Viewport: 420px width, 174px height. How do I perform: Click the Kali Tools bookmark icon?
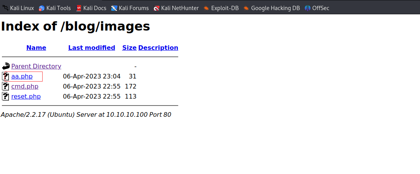click(41, 8)
